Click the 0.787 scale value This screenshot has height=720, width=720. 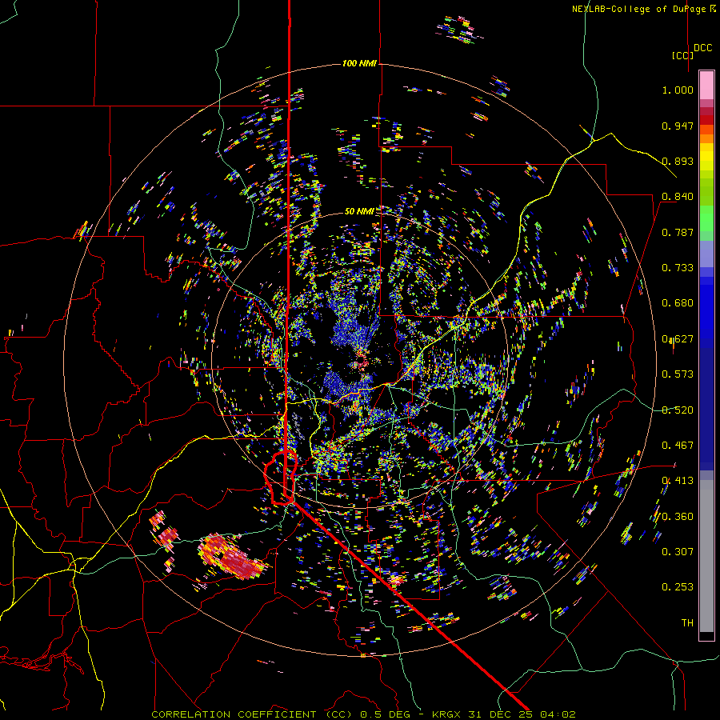[678, 232]
